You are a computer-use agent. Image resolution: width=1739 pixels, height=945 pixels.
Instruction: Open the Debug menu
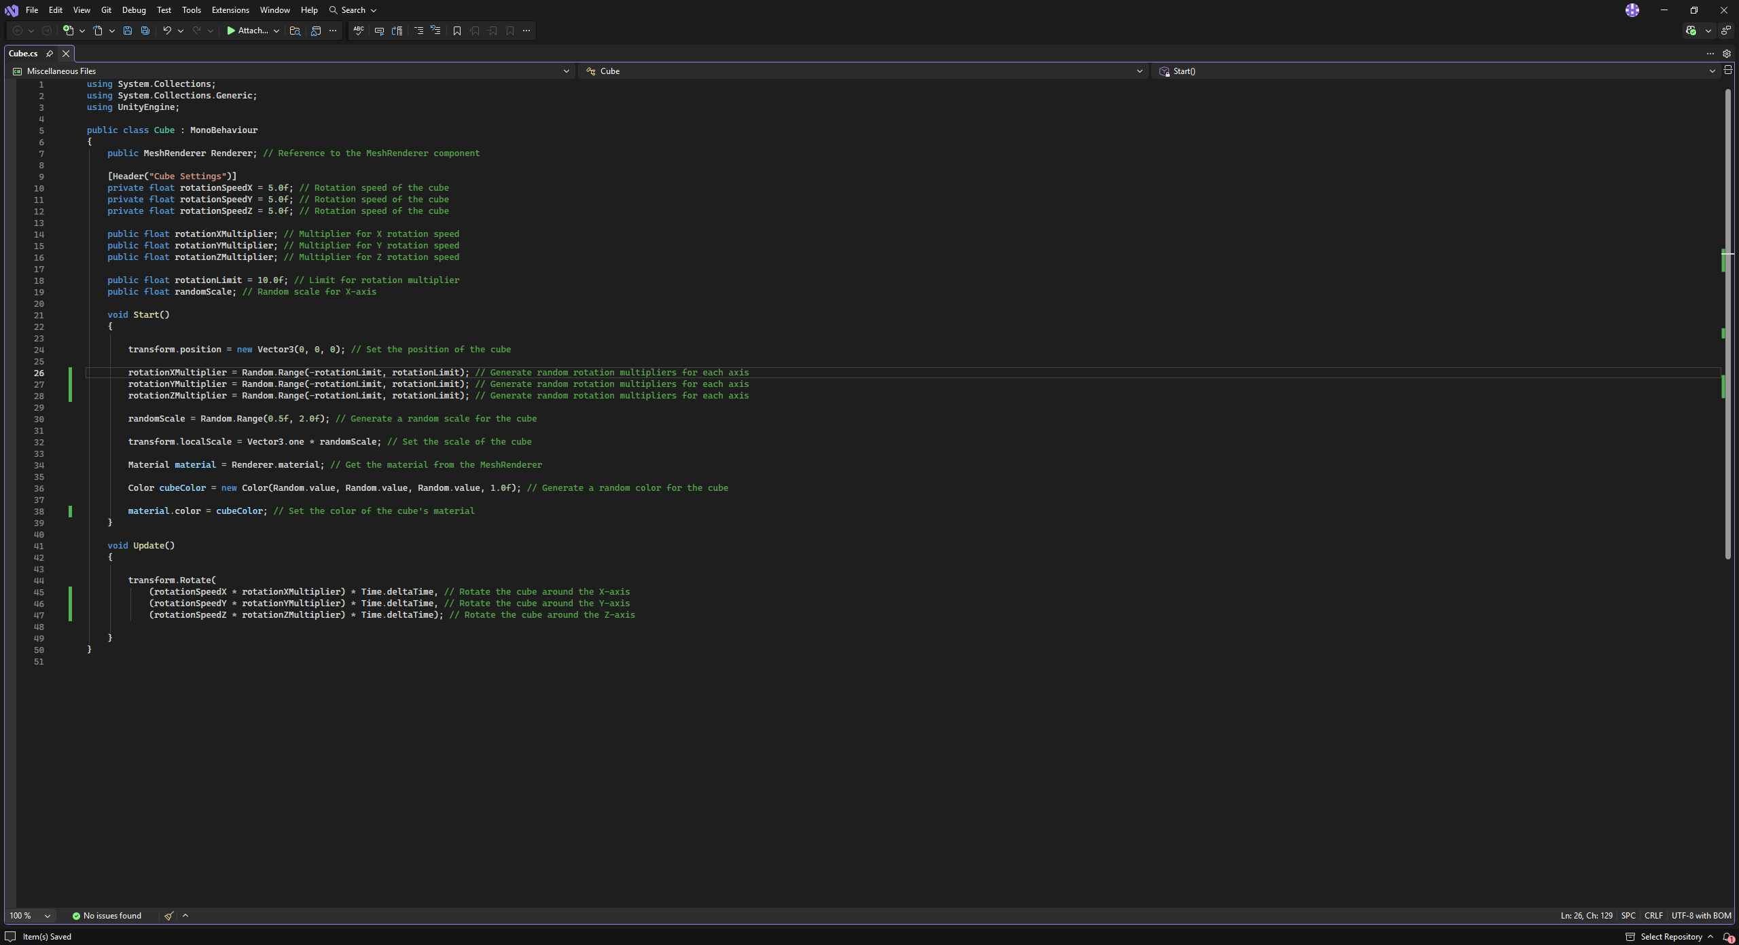(134, 10)
